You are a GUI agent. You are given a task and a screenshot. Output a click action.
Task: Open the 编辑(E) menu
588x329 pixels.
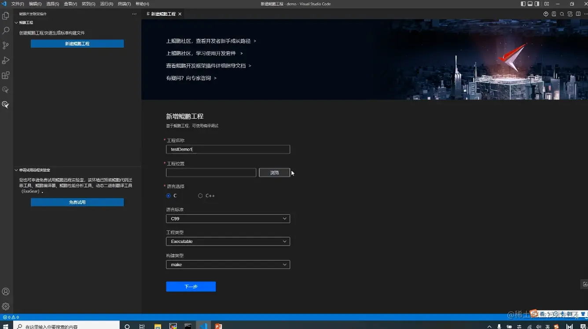35,4
